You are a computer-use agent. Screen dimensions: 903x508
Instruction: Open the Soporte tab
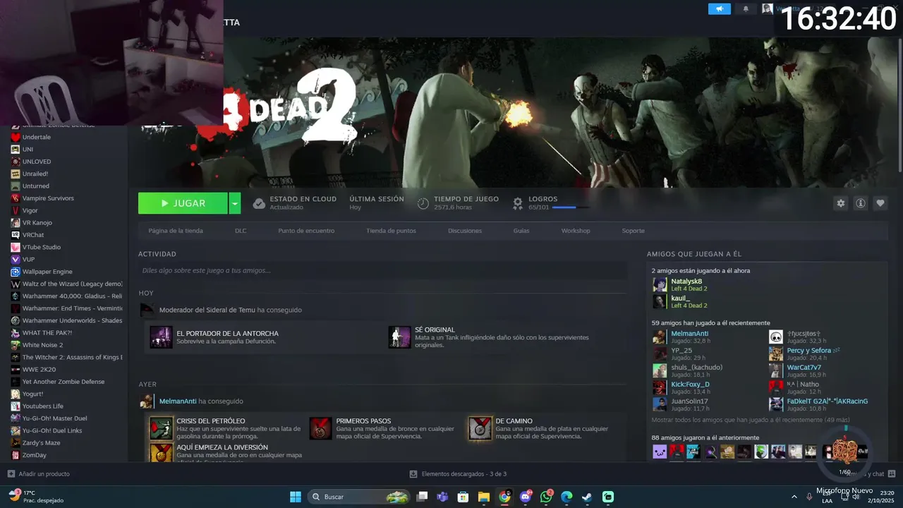[633, 231]
